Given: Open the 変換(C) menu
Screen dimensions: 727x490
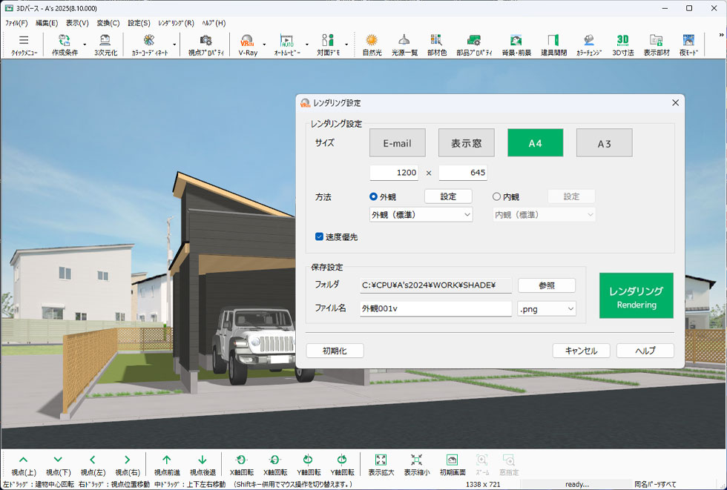Looking at the screenshot, I should pos(108,23).
